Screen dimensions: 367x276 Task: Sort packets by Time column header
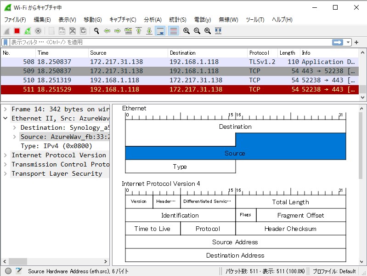pyautogui.click(x=62, y=53)
